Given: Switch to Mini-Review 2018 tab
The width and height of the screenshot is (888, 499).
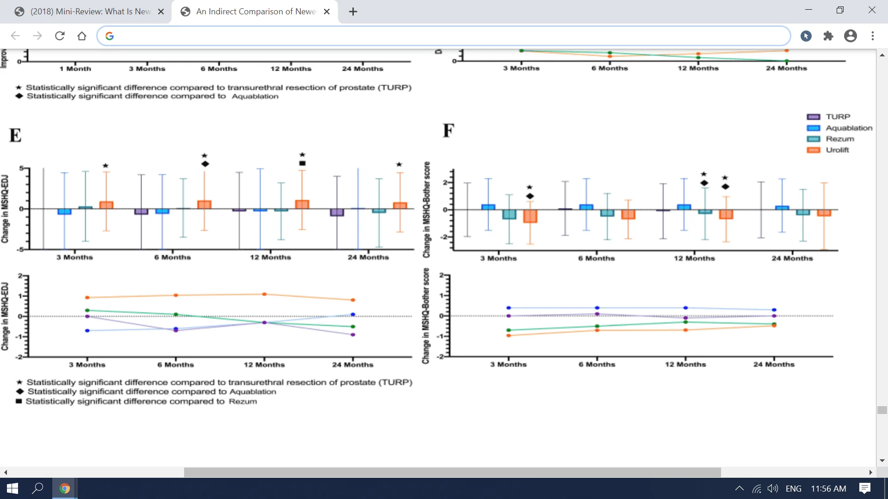Looking at the screenshot, I should 89,12.
